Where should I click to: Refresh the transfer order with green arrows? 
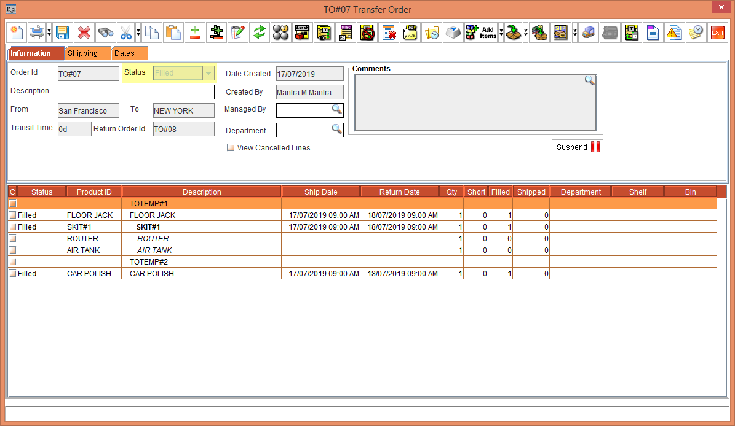259,33
